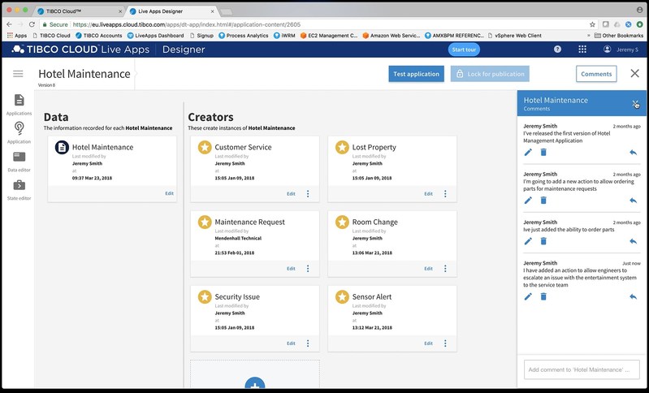Click the Test application button

pyautogui.click(x=416, y=74)
